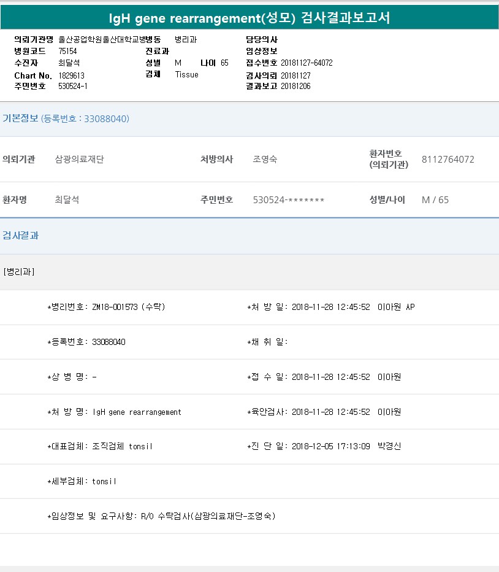Select the 기본정보 section header

(x=20, y=118)
